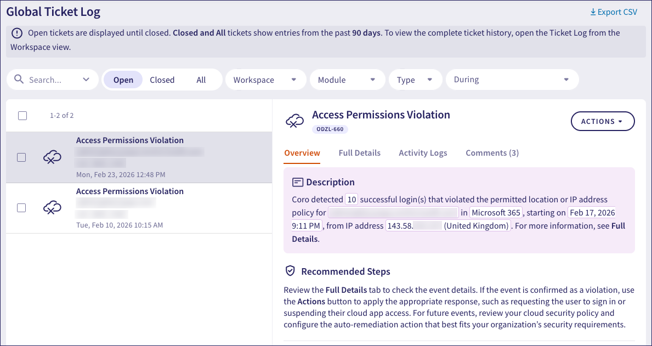This screenshot has width=652, height=346.
Task: Switch to the Full Details tab
Action: click(360, 153)
